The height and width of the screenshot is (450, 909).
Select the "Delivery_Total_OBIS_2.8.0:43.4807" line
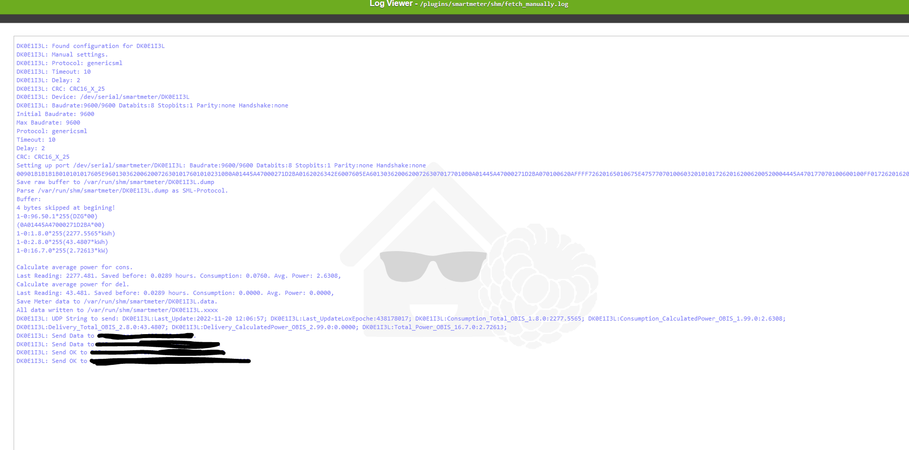pyautogui.click(x=262, y=327)
